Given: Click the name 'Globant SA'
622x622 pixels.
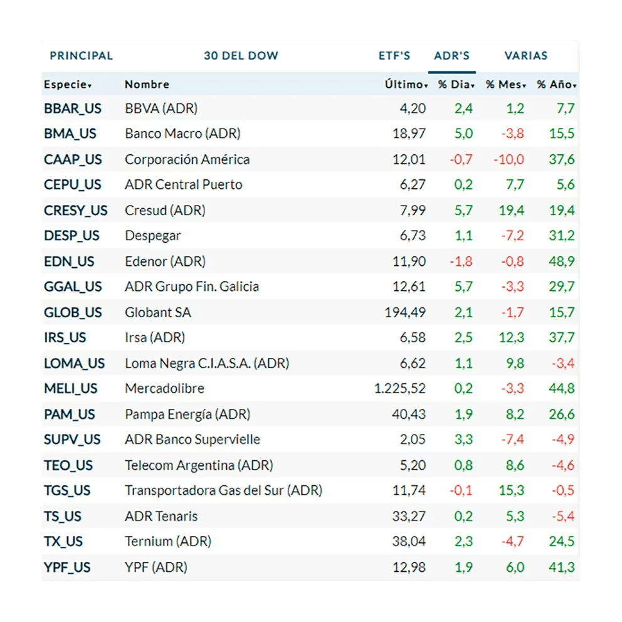Looking at the screenshot, I should click(x=158, y=313).
